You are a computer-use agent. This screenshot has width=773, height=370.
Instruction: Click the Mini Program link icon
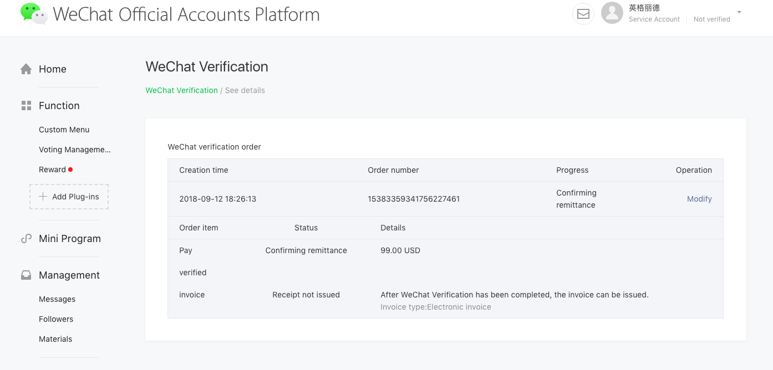[26, 239]
